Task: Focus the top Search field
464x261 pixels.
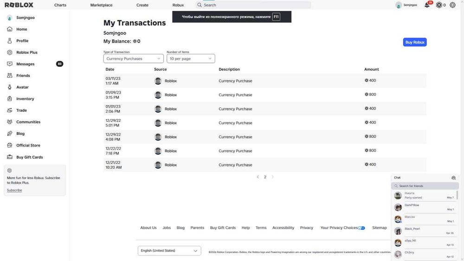Action: point(253,5)
